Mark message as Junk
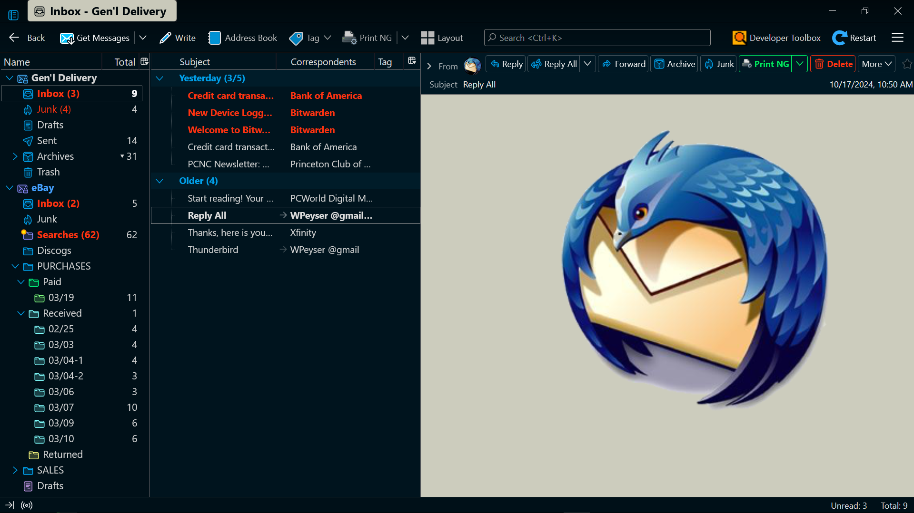The width and height of the screenshot is (914, 513). coord(718,64)
